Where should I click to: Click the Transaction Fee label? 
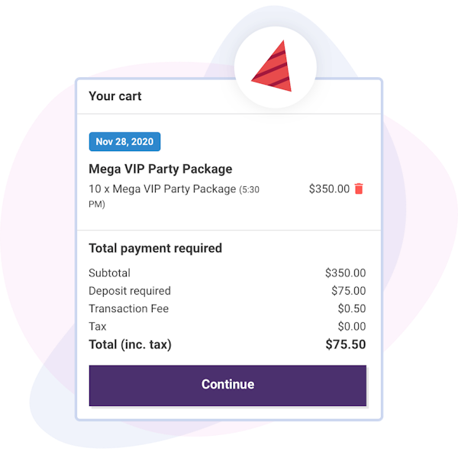(128, 308)
